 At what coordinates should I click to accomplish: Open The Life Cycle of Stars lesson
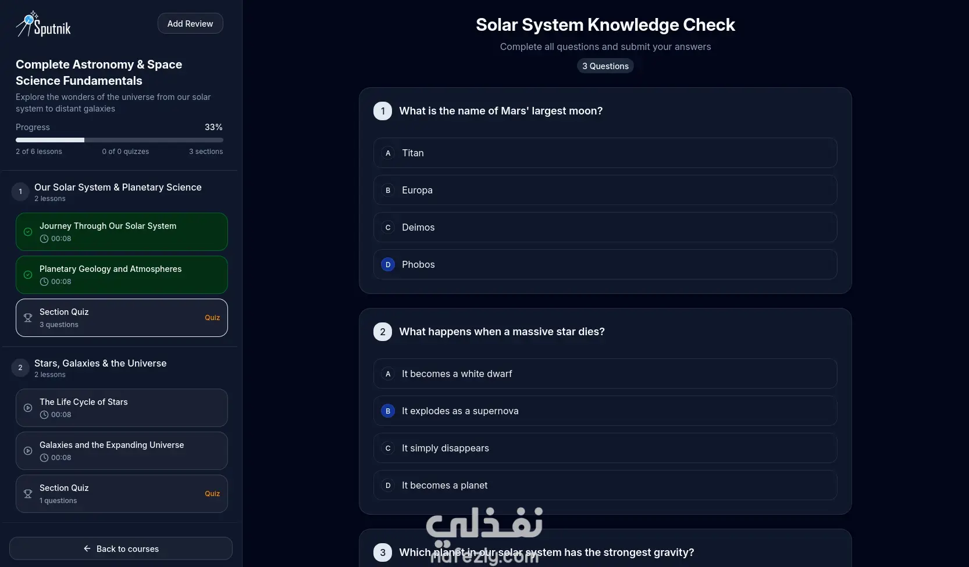pos(122,408)
